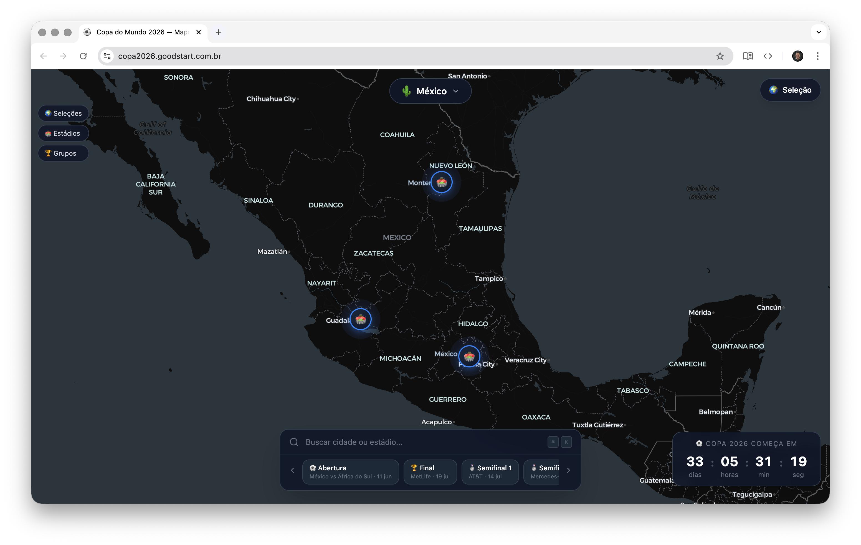Screen dimensions: 861x545
Task: Open a new browser tab
Action: 219,32
